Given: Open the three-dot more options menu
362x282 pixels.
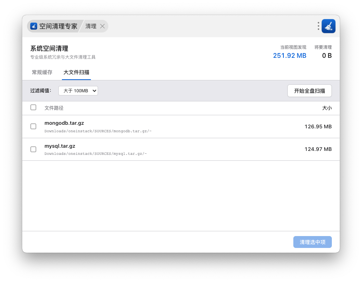Looking at the screenshot, I should [318, 26].
